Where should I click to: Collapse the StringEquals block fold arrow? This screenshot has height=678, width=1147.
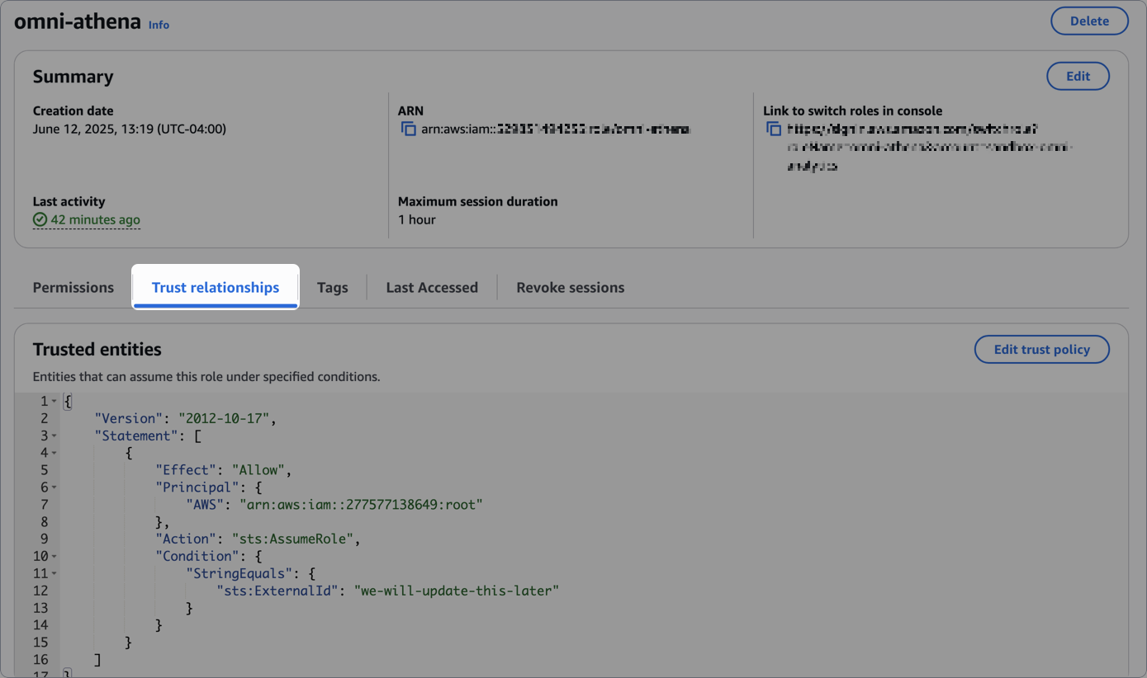(x=55, y=573)
